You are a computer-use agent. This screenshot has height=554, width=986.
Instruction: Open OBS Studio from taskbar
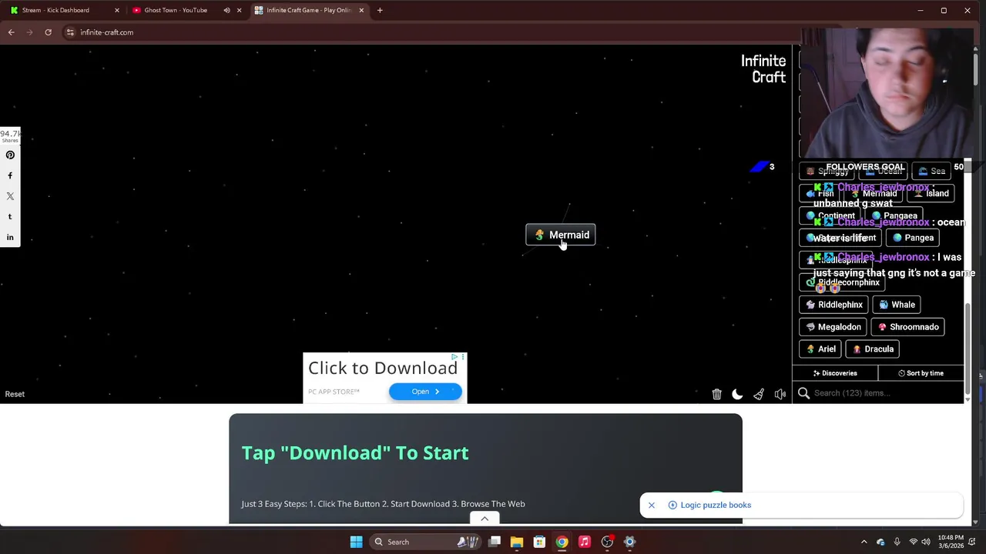point(607,542)
